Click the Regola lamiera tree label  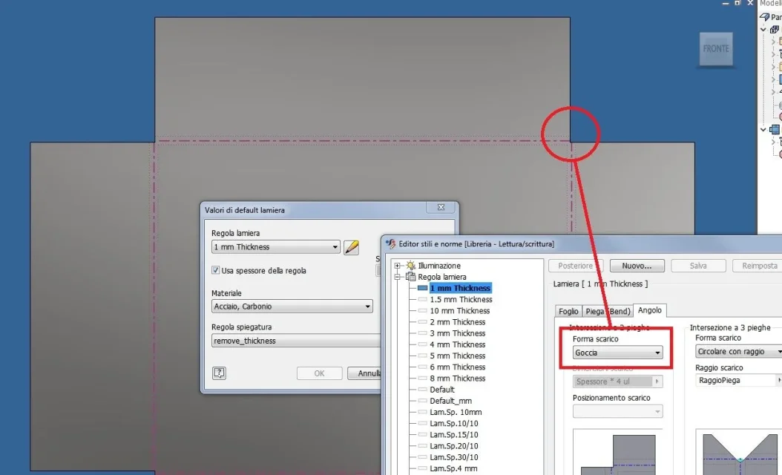pos(442,277)
